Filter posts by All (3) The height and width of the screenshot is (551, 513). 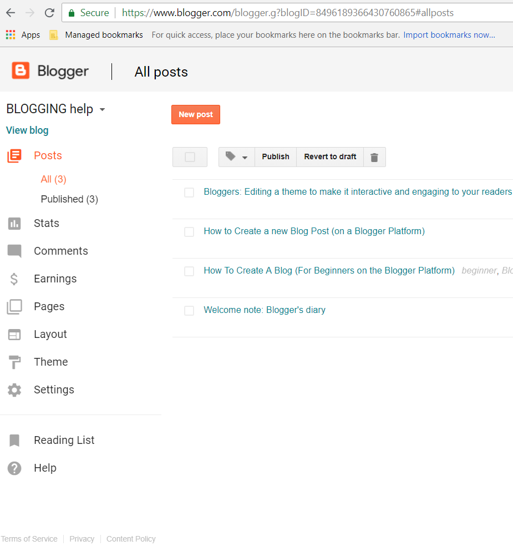coord(53,179)
